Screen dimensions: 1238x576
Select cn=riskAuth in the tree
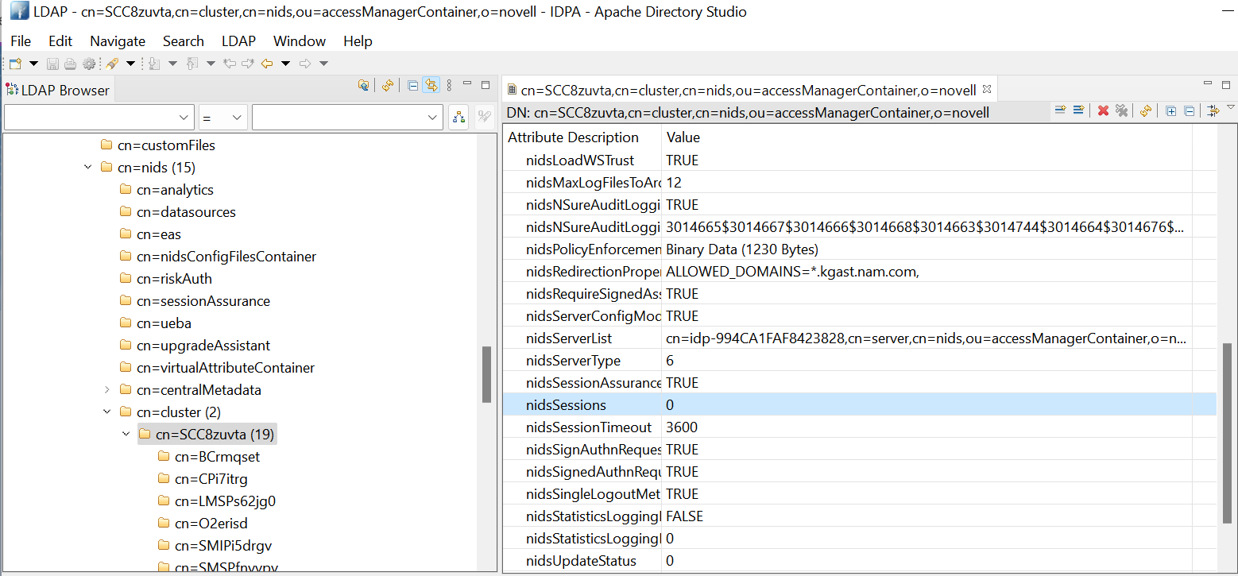[174, 279]
